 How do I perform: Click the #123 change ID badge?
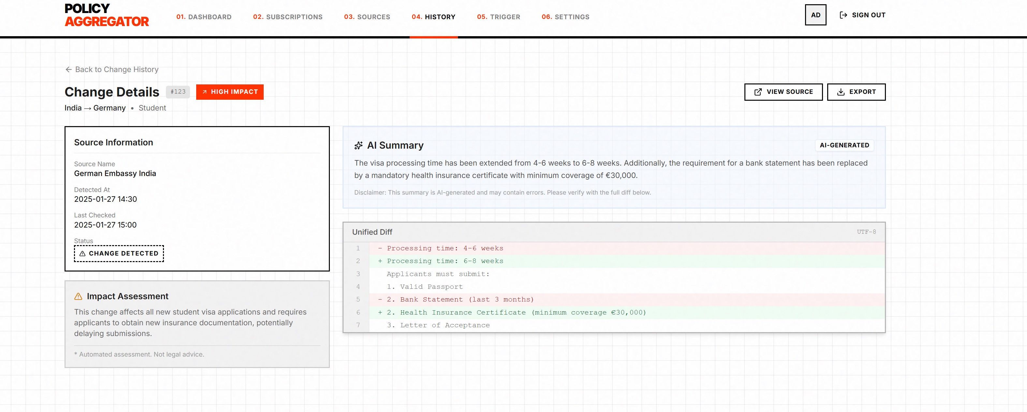click(x=178, y=92)
